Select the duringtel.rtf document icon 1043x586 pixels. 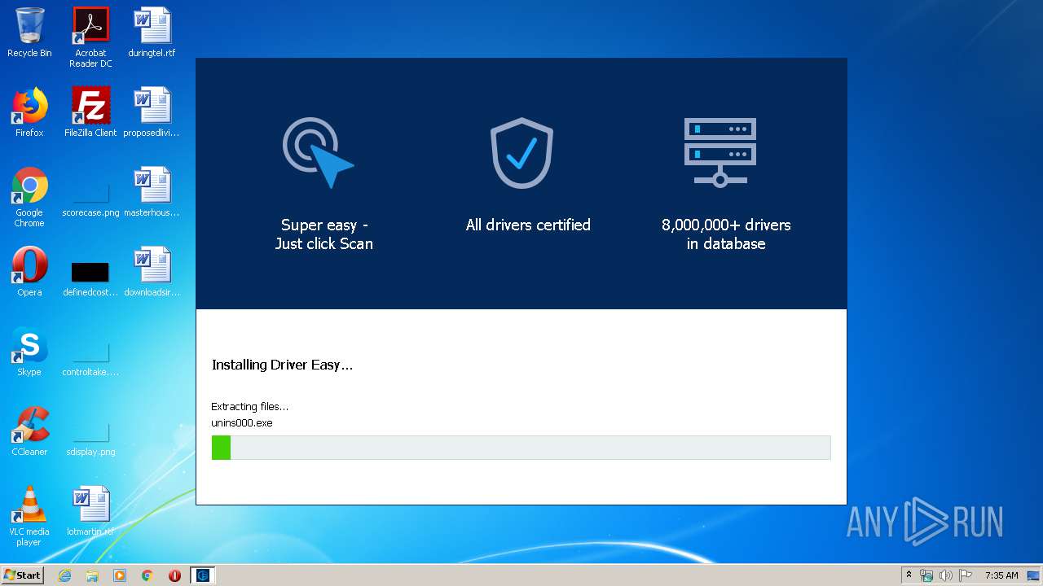(x=152, y=33)
